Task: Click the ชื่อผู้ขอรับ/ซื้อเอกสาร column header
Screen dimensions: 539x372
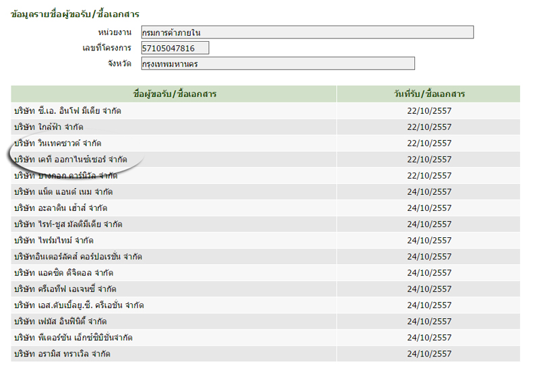Action: click(175, 94)
